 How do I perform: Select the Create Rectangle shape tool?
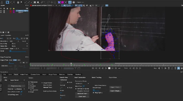tap(35, 2)
